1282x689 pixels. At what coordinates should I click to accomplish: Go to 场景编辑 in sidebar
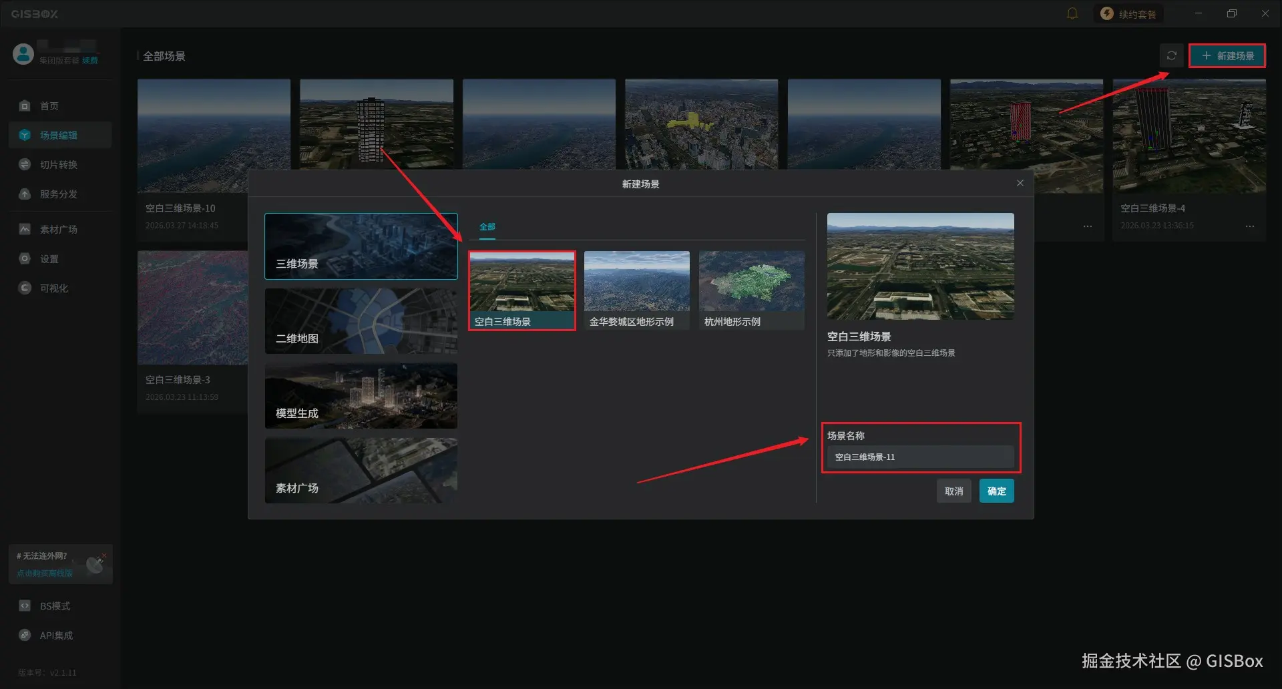click(x=59, y=135)
